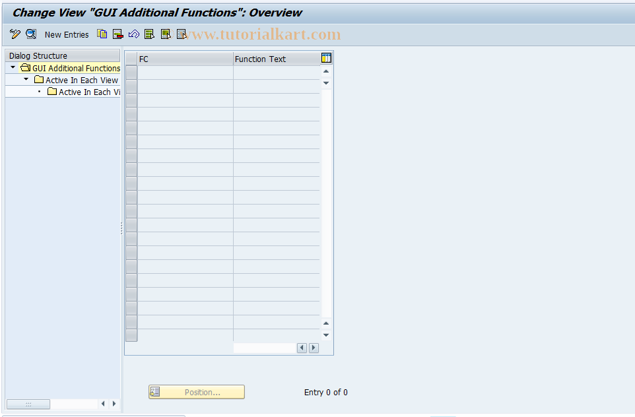
Task: Select the nested Active In Each Vi folder
Action: click(84, 92)
